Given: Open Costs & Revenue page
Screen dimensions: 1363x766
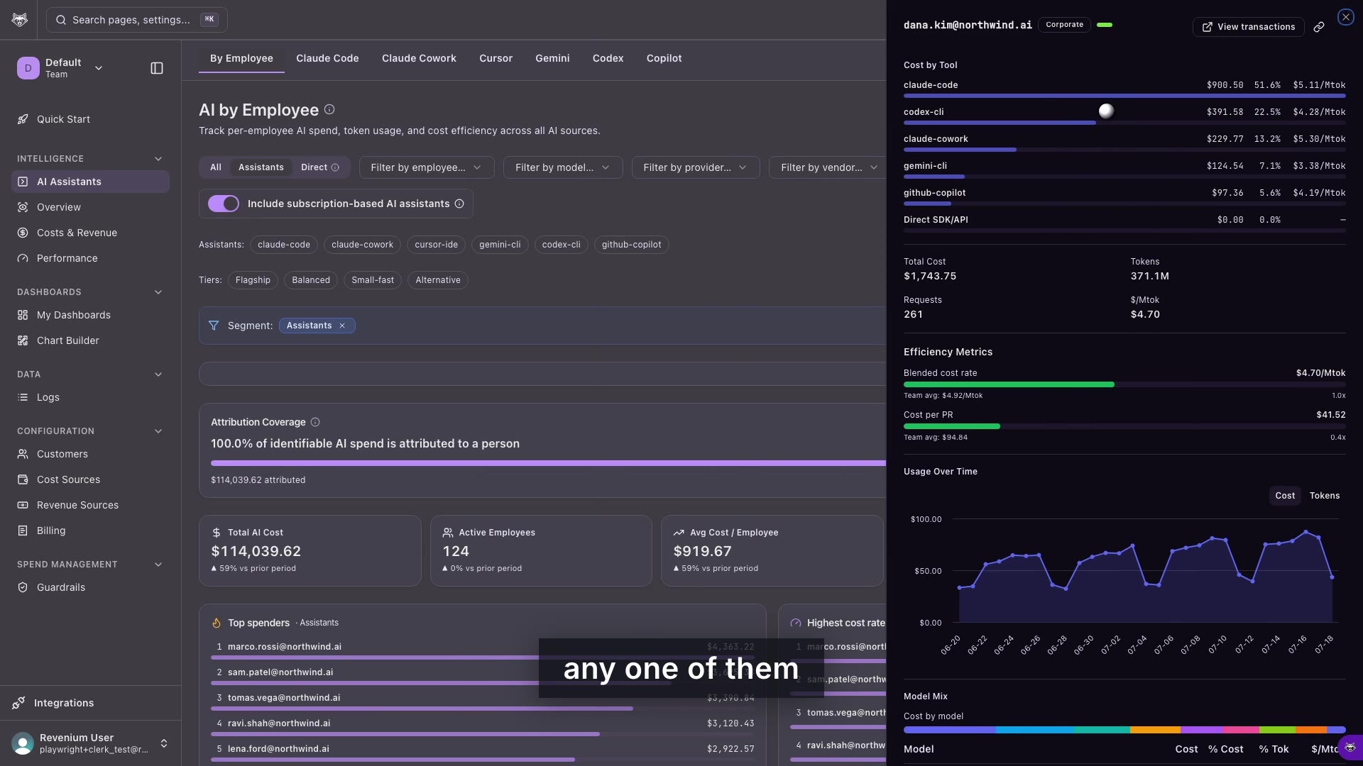Looking at the screenshot, I should [90, 233].
